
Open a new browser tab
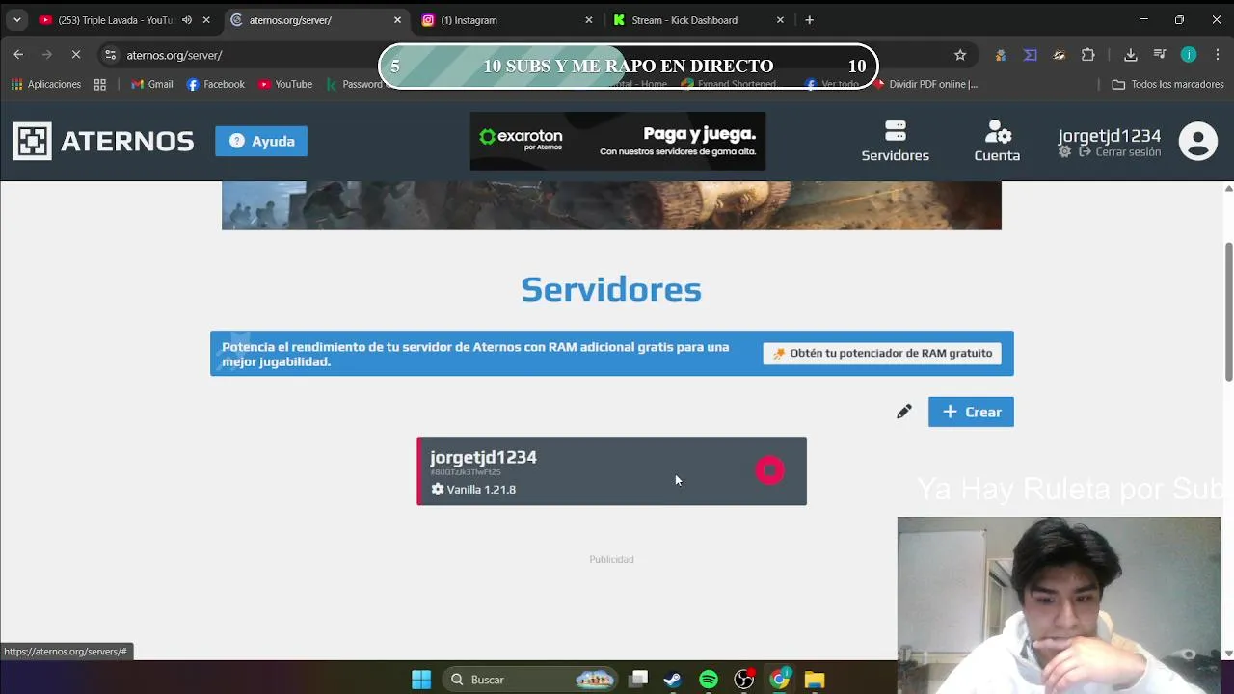[x=809, y=20]
